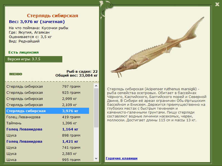This screenshot has width=222, height=166.
Task: Select the 2,109 кг Стерлядь сибирская entry
Action: [x=47, y=105]
